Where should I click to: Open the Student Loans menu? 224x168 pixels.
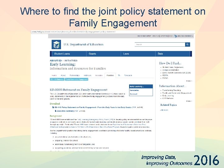[x=62, y=54]
